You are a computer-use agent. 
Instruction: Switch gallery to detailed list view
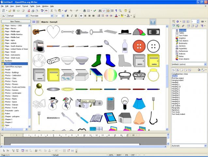[38, 22]
